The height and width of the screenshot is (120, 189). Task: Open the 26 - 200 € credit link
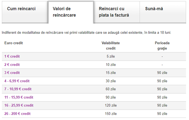click(18, 114)
